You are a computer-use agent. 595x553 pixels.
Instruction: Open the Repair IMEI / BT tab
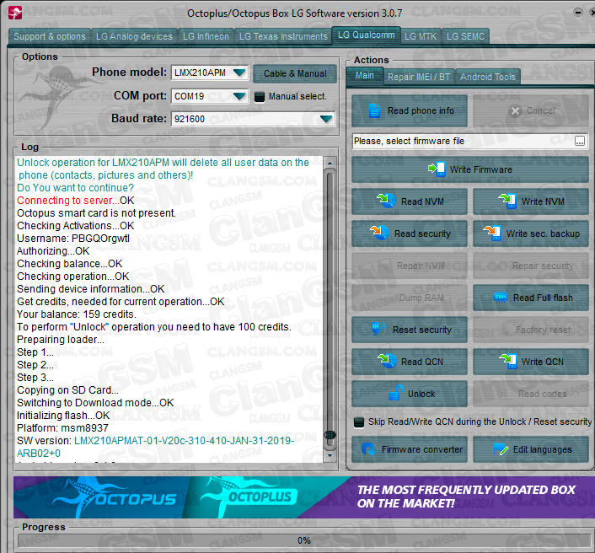pos(419,77)
